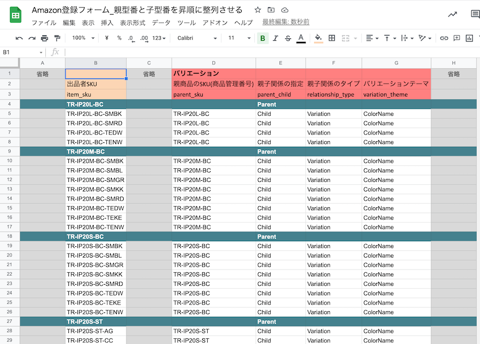Screen dimensions: 480x344
Task: Click the borders grid icon
Action: [x=332, y=38]
